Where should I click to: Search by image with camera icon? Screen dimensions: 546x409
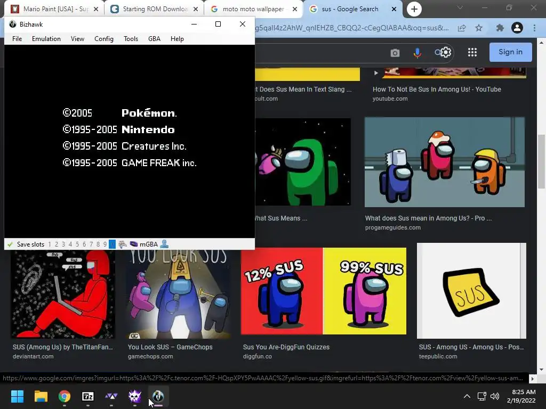(x=395, y=53)
